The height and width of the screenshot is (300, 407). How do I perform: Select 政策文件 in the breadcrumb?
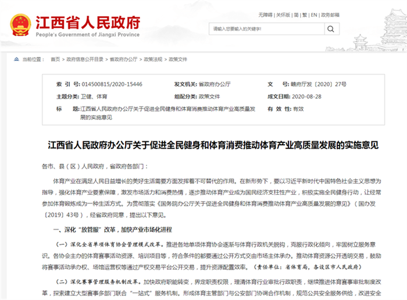coord(178,59)
